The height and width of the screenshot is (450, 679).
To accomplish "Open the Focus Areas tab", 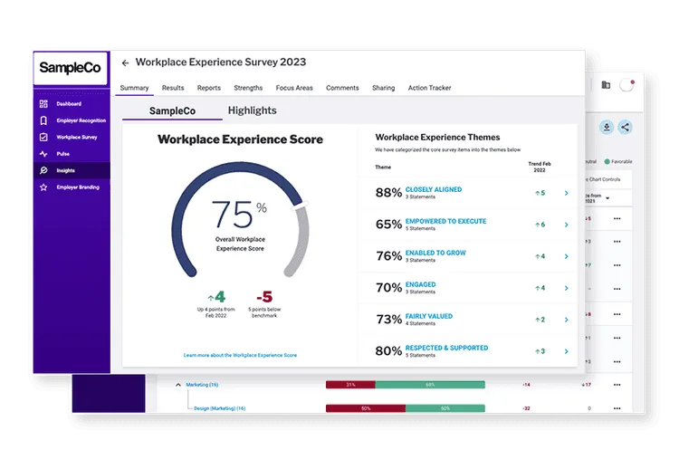I will pos(294,88).
